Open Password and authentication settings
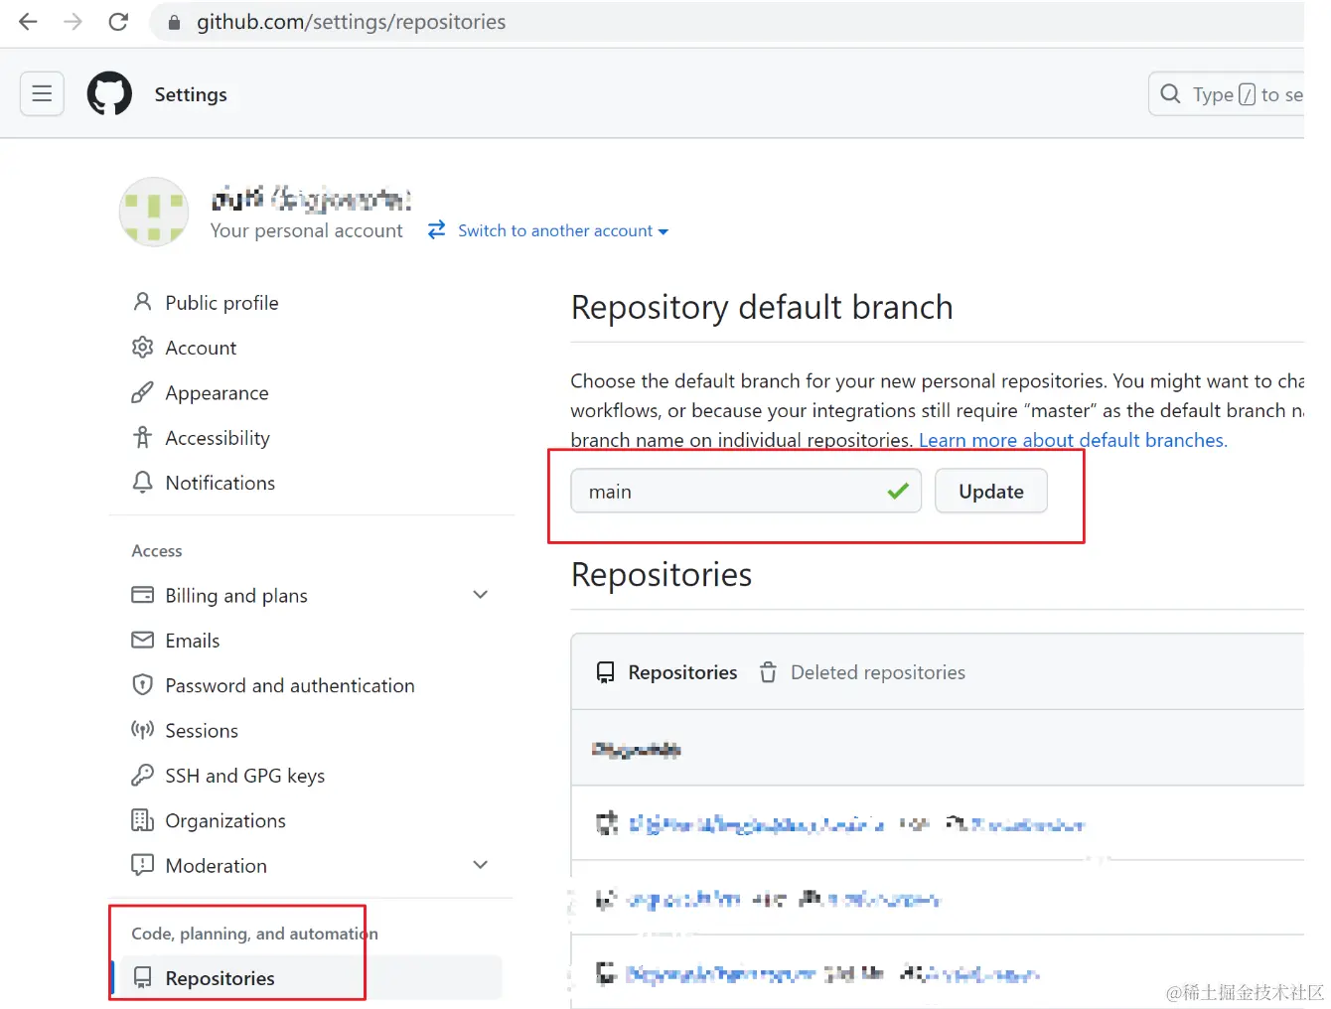Viewport: 1331px width, 1009px height. coord(289,685)
